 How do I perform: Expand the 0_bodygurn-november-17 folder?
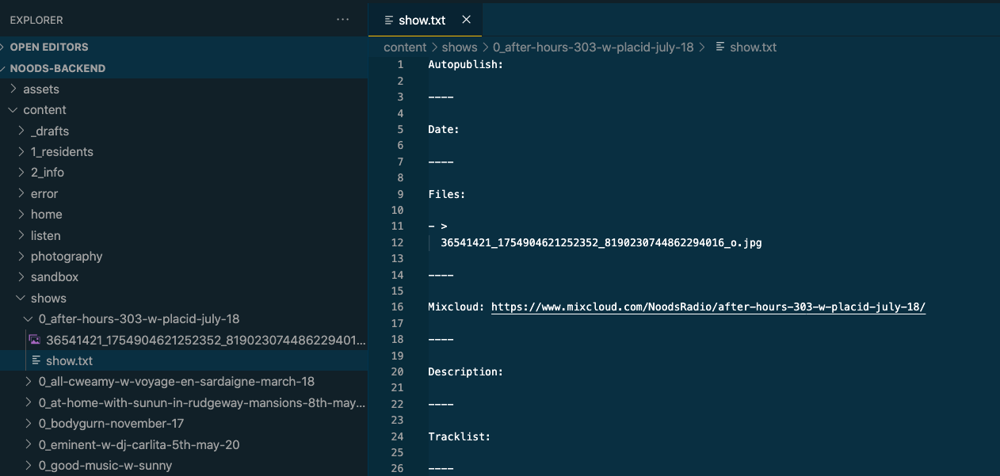(111, 423)
